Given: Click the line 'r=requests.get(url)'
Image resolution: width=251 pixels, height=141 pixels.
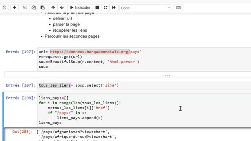Looking at the screenshot, I should click(60, 57).
